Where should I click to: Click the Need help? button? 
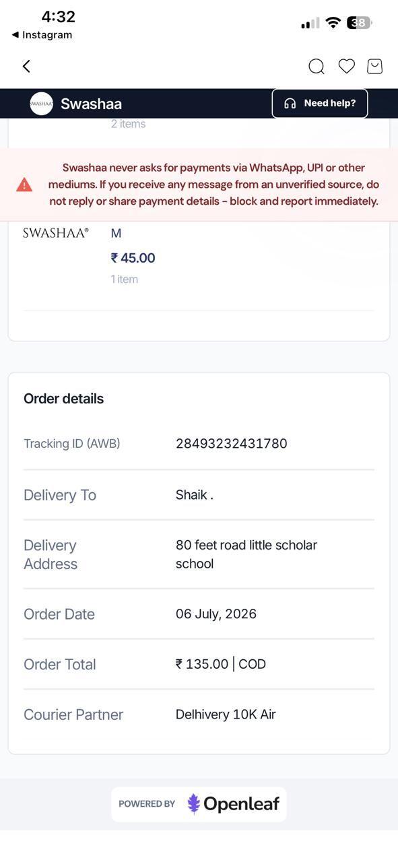[320, 103]
